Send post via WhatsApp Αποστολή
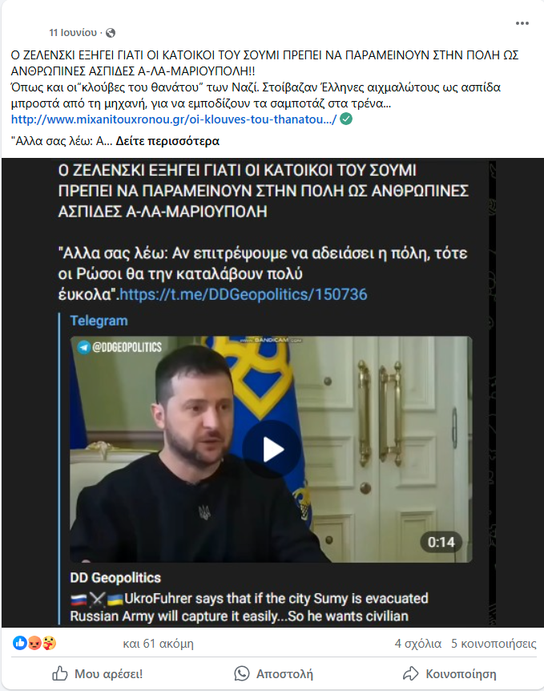The width and height of the screenshot is (544, 691). click(x=273, y=673)
